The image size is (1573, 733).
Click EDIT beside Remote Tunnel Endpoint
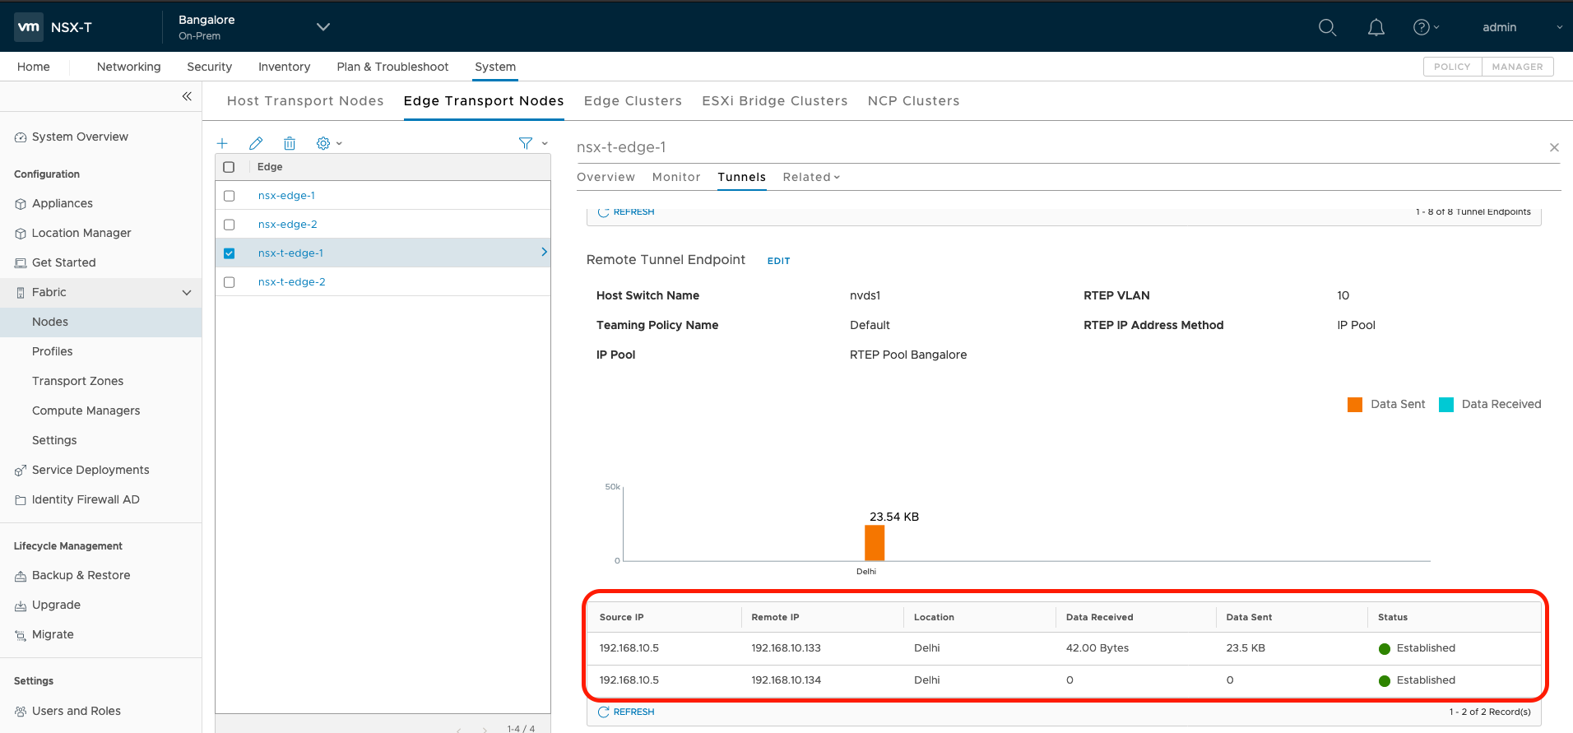pos(778,261)
